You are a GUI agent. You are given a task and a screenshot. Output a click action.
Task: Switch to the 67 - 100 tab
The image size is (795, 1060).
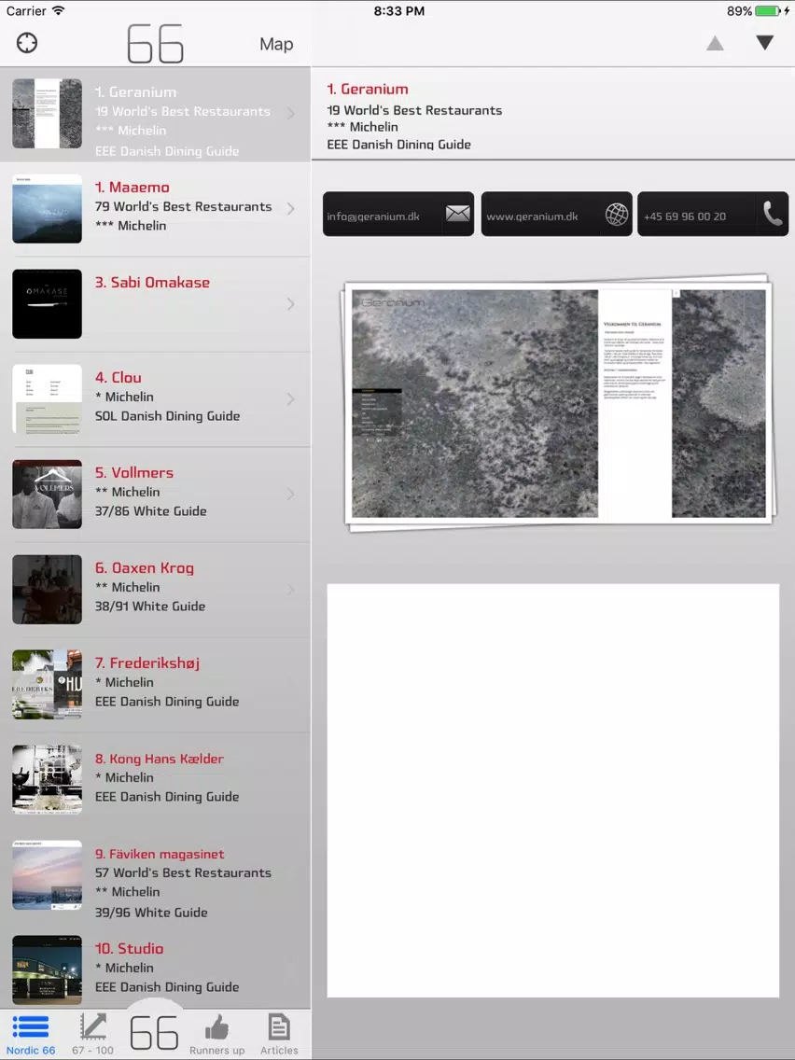pyautogui.click(x=92, y=1034)
